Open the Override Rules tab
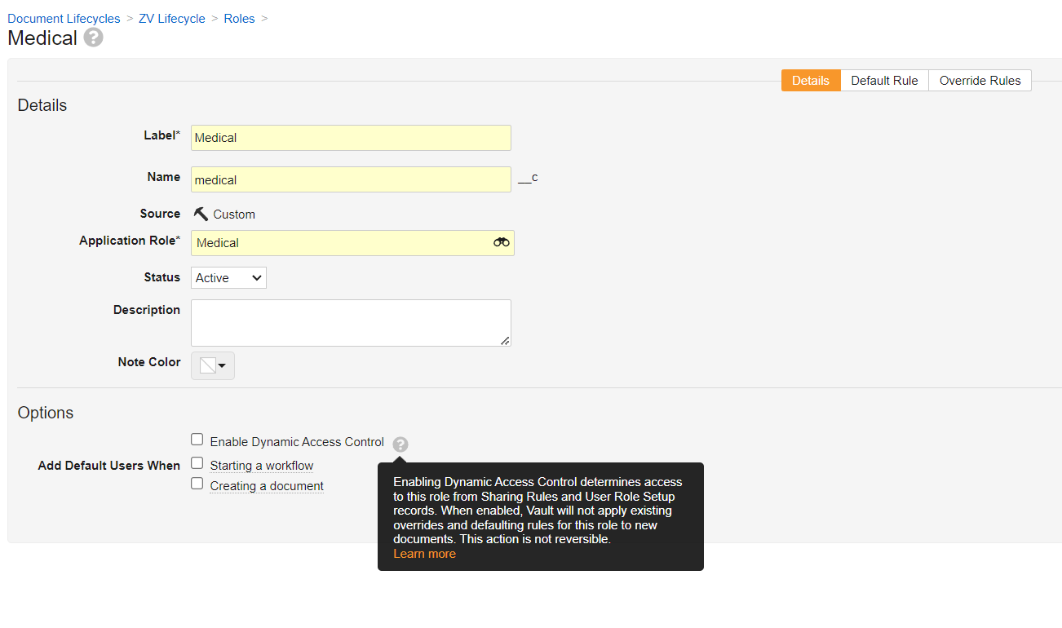The image size is (1062, 628). click(980, 81)
